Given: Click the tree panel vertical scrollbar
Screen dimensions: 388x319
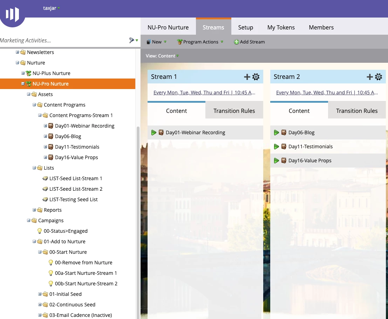Looking at the screenshot, I should [138, 223].
